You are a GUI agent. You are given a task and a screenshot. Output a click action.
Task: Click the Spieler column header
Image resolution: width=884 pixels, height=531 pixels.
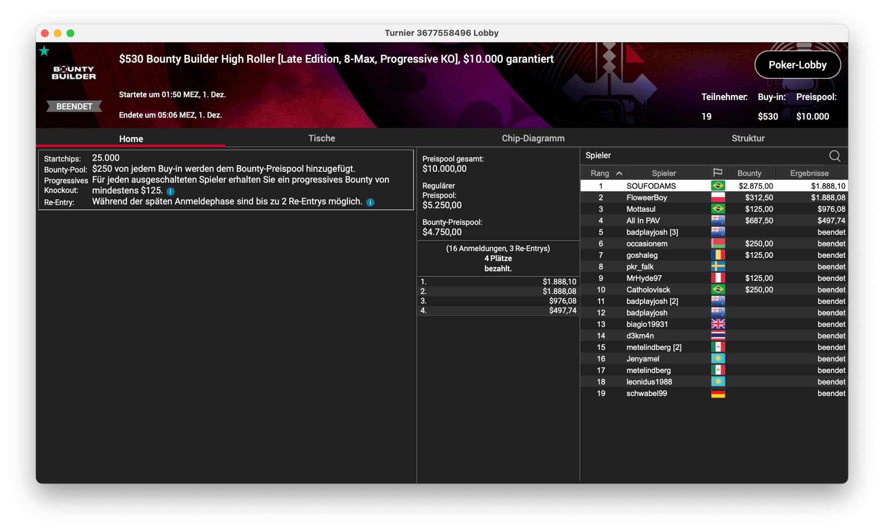tap(663, 173)
